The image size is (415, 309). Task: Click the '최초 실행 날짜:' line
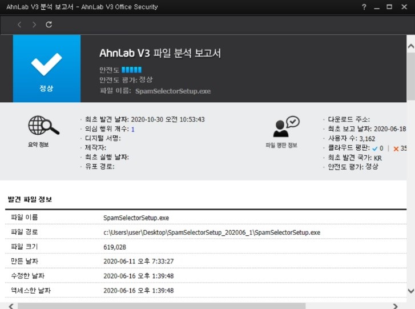click(x=107, y=157)
